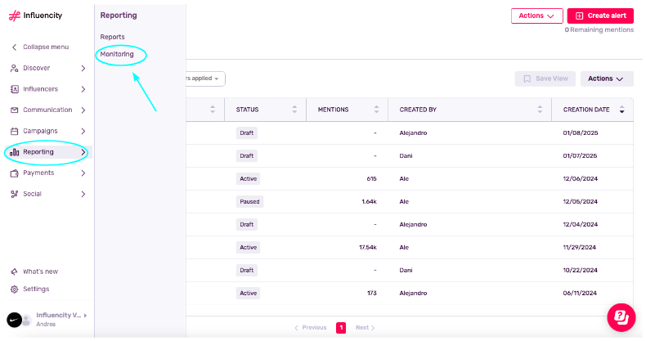This screenshot has width=646, height=341.
Task: Click the What's new rocket icon
Action: 15,271
